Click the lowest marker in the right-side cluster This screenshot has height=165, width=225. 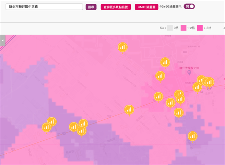[x=178, y=113]
